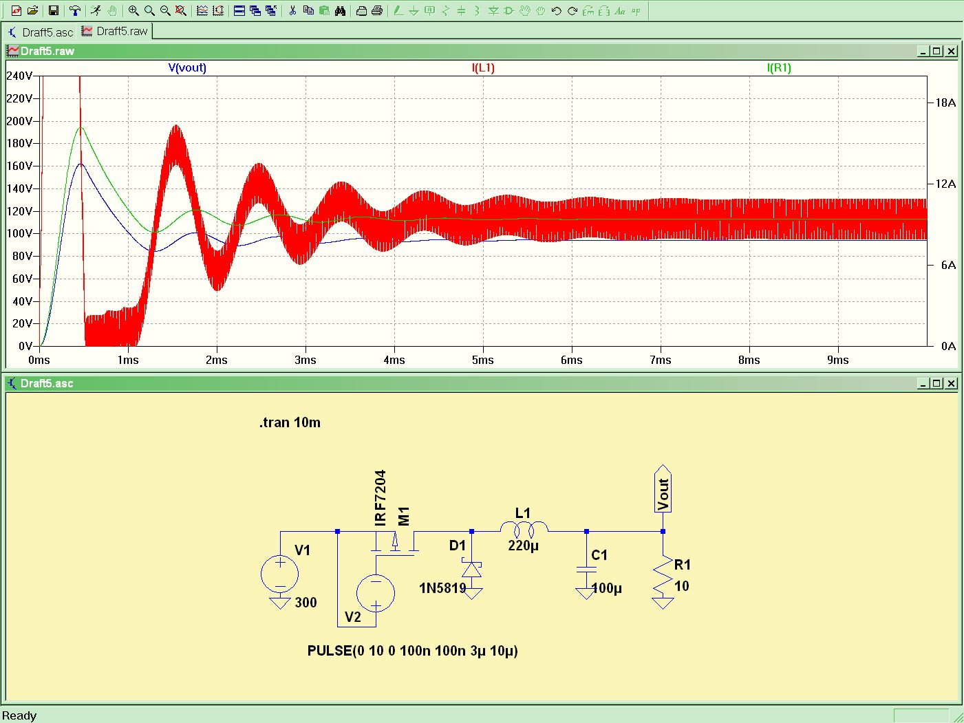Click the Zoom Out magnifier icon

165,11
